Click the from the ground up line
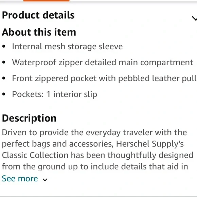 [95, 166]
